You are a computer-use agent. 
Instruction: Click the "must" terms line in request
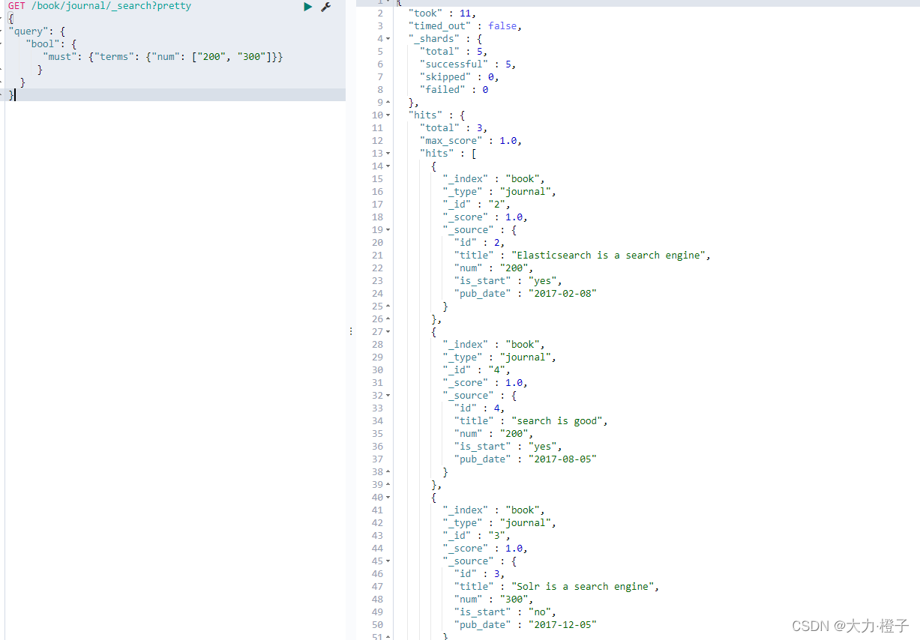click(163, 57)
